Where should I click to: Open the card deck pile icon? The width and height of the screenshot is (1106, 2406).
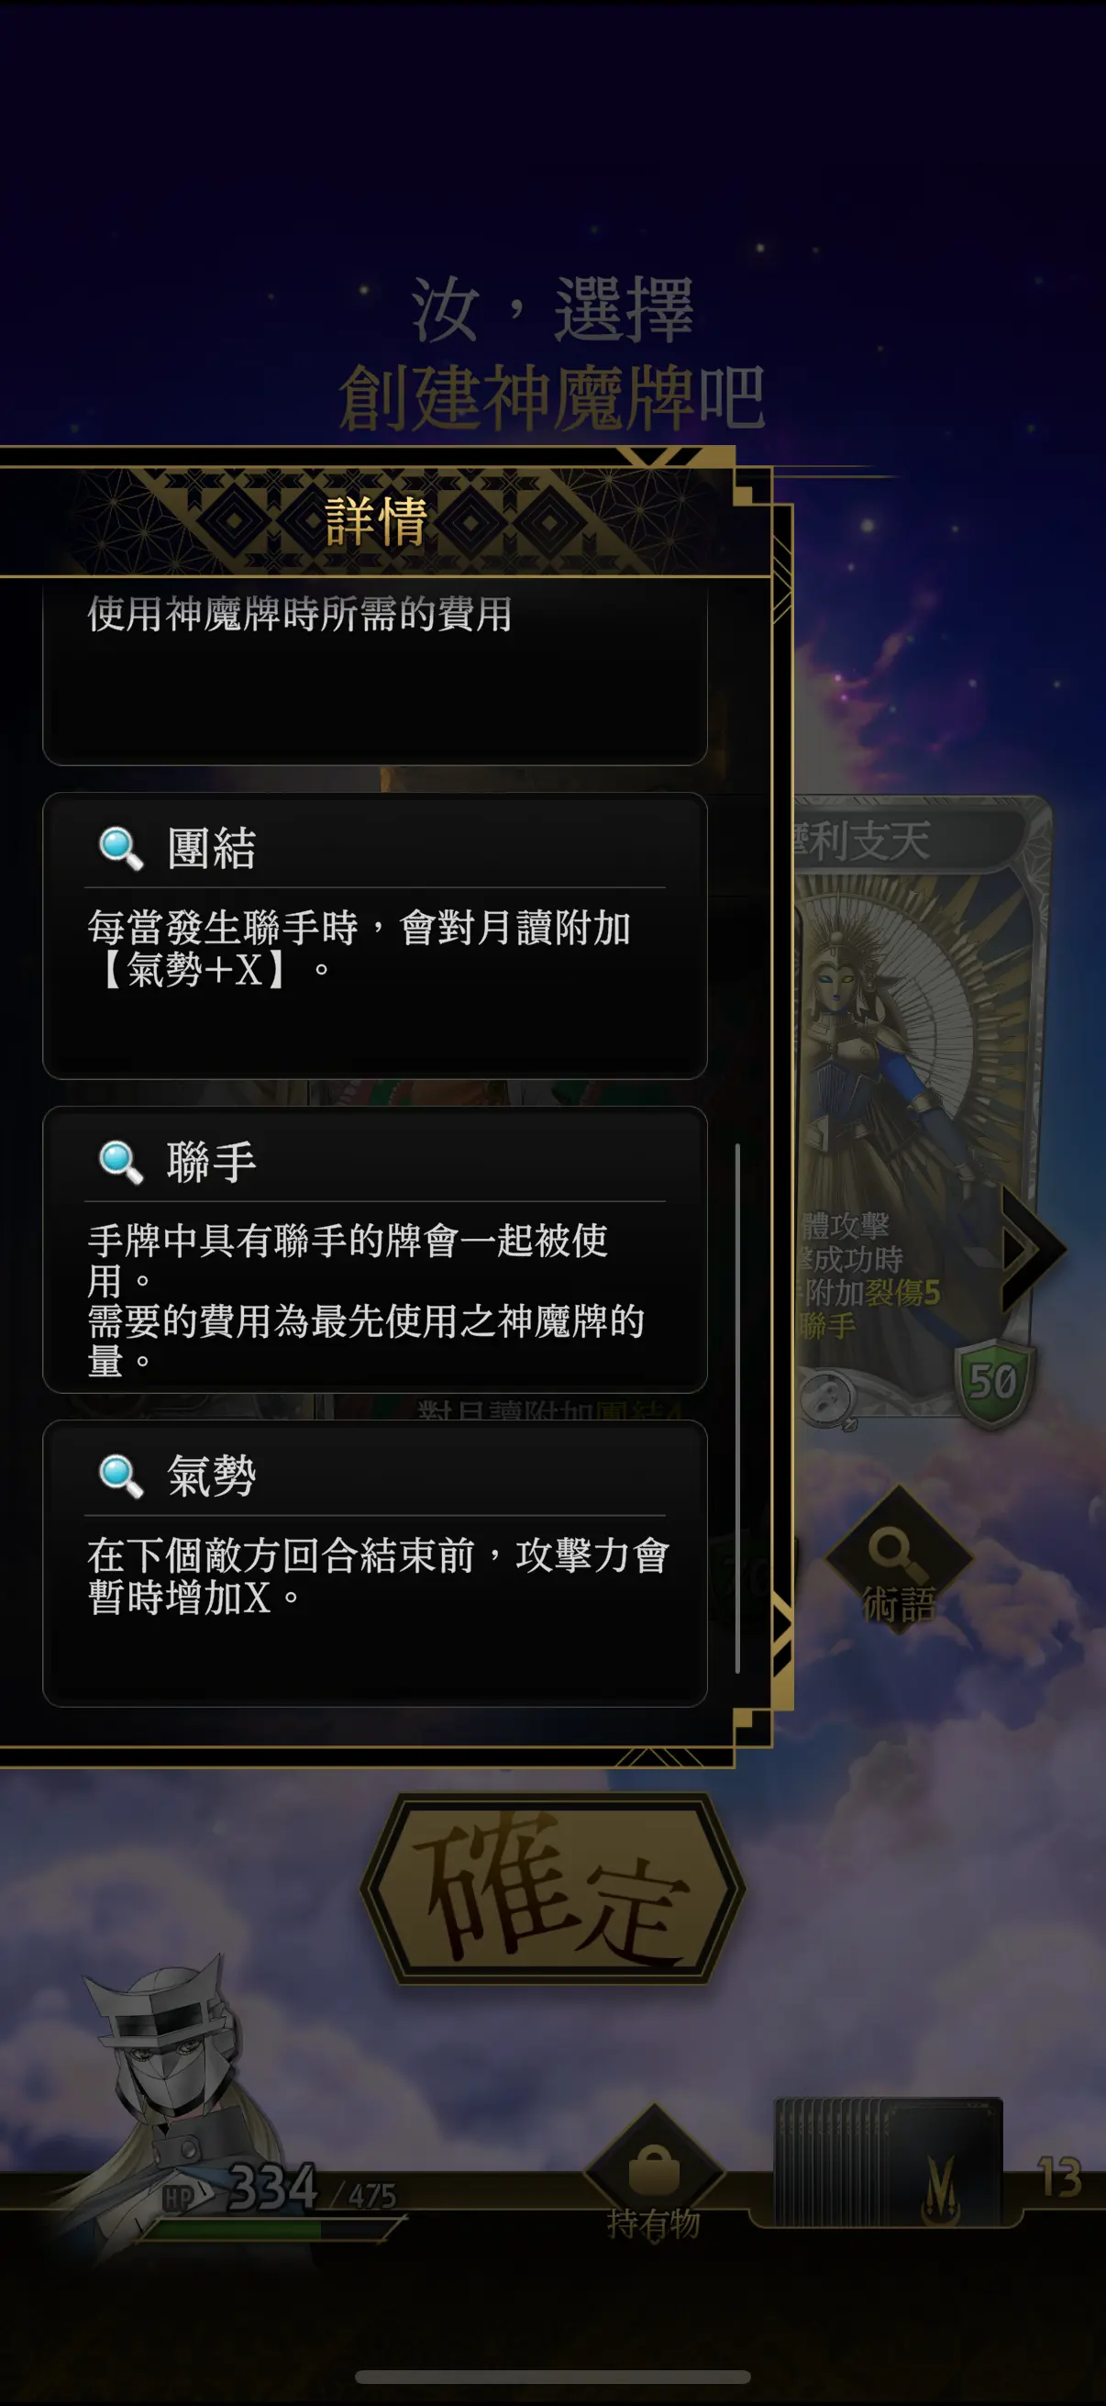tap(887, 2161)
